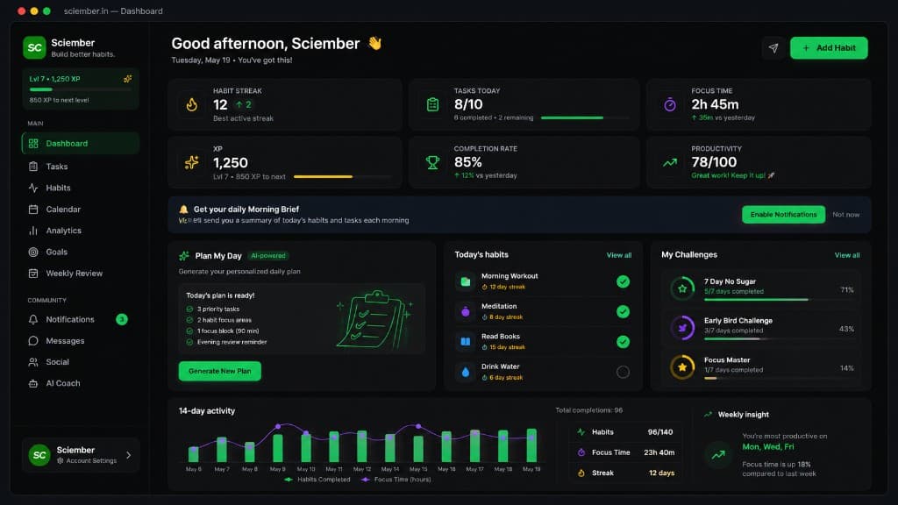Uncheck the Meditation habit checkmark
The image size is (898, 505).
623,311
